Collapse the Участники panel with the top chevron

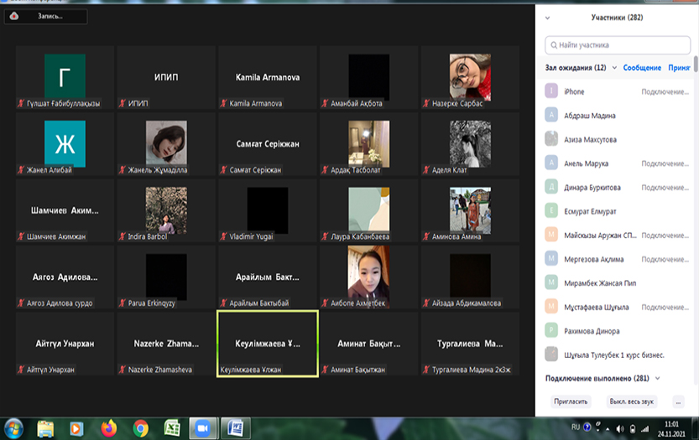click(x=548, y=17)
